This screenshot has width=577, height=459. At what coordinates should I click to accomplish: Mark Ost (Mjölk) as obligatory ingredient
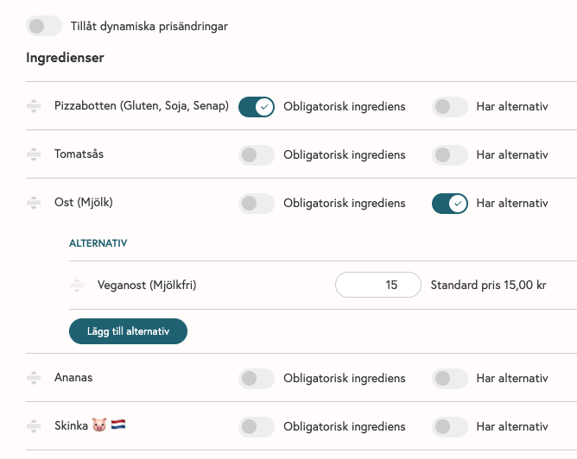click(x=257, y=204)
